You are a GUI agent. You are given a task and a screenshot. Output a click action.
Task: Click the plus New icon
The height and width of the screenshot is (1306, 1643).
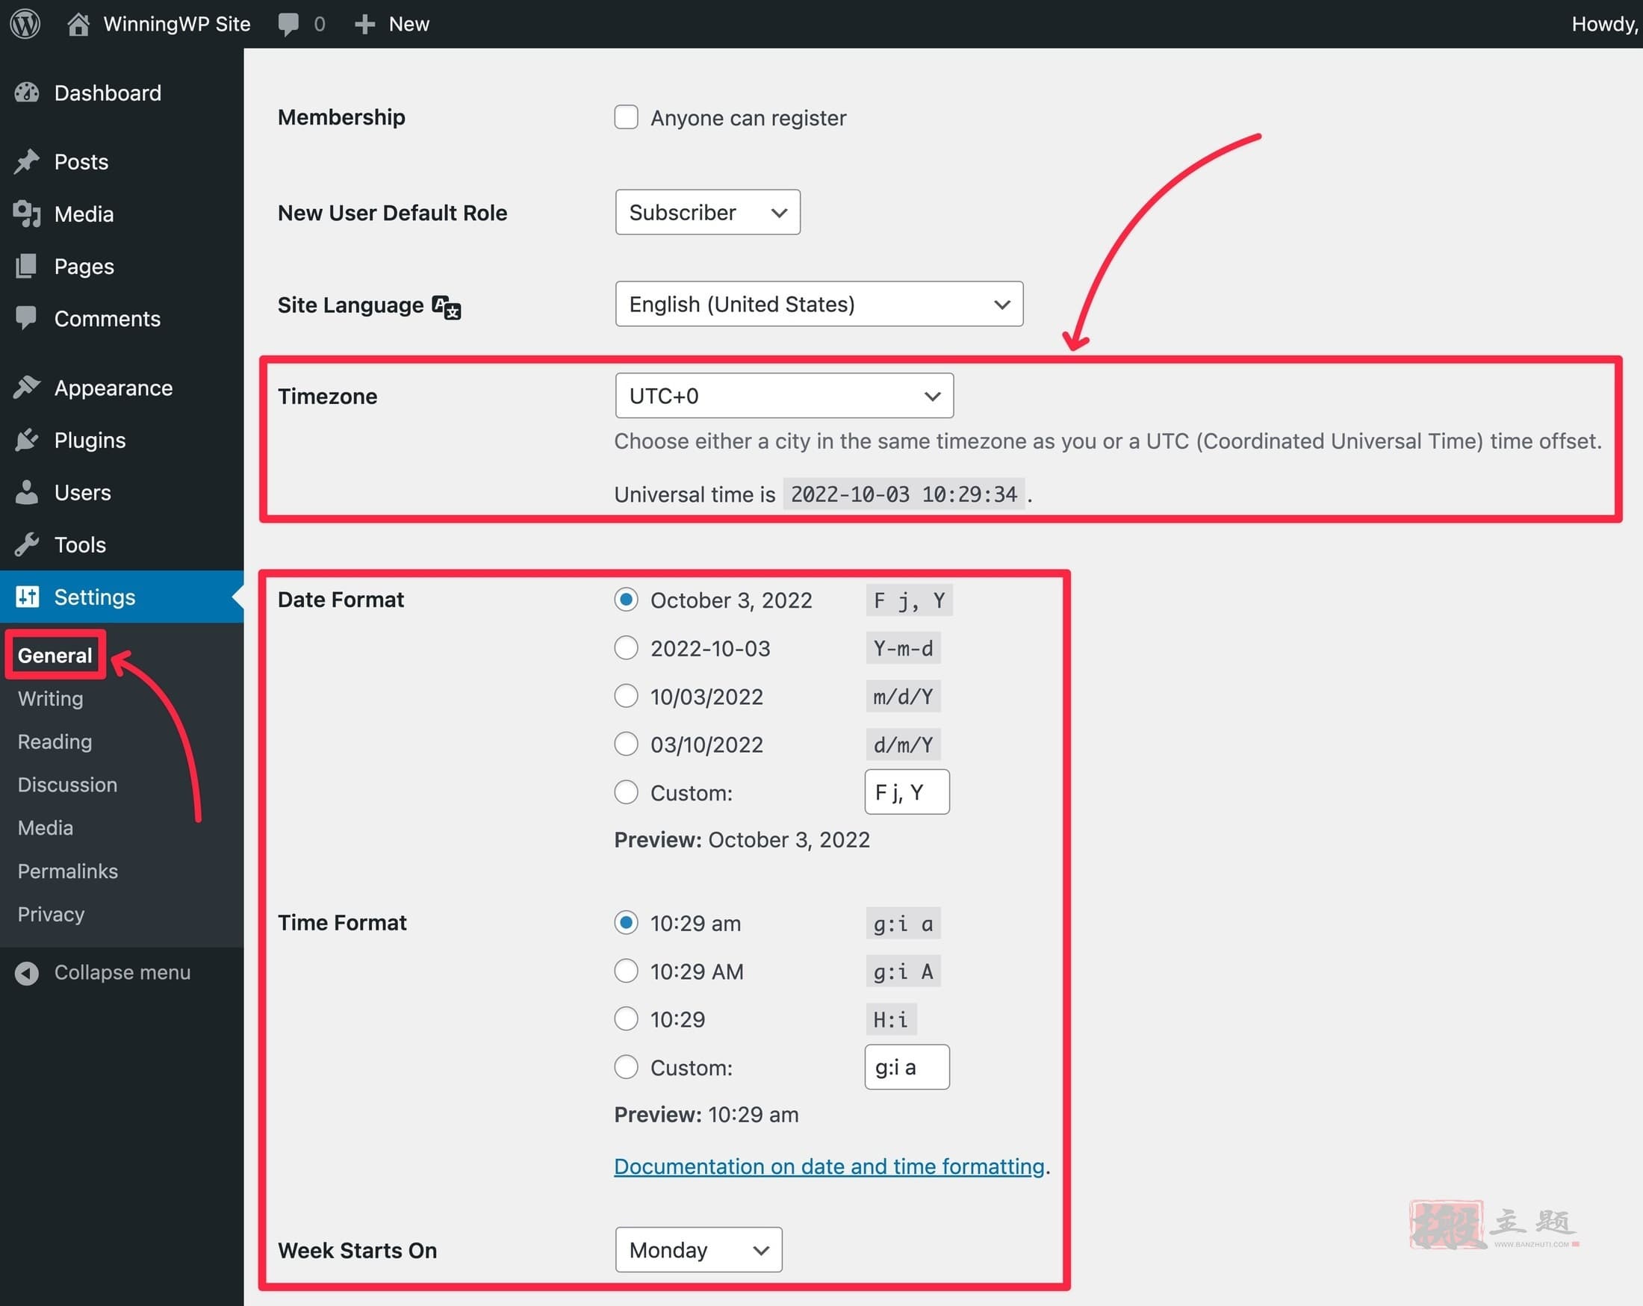[x=365, y=25]
